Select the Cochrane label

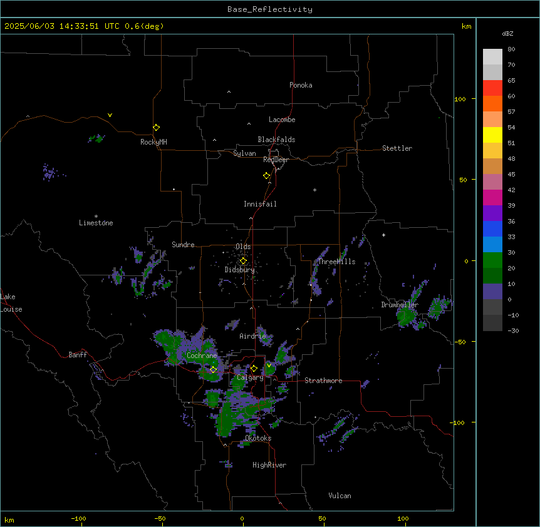(x=202, y=356)
